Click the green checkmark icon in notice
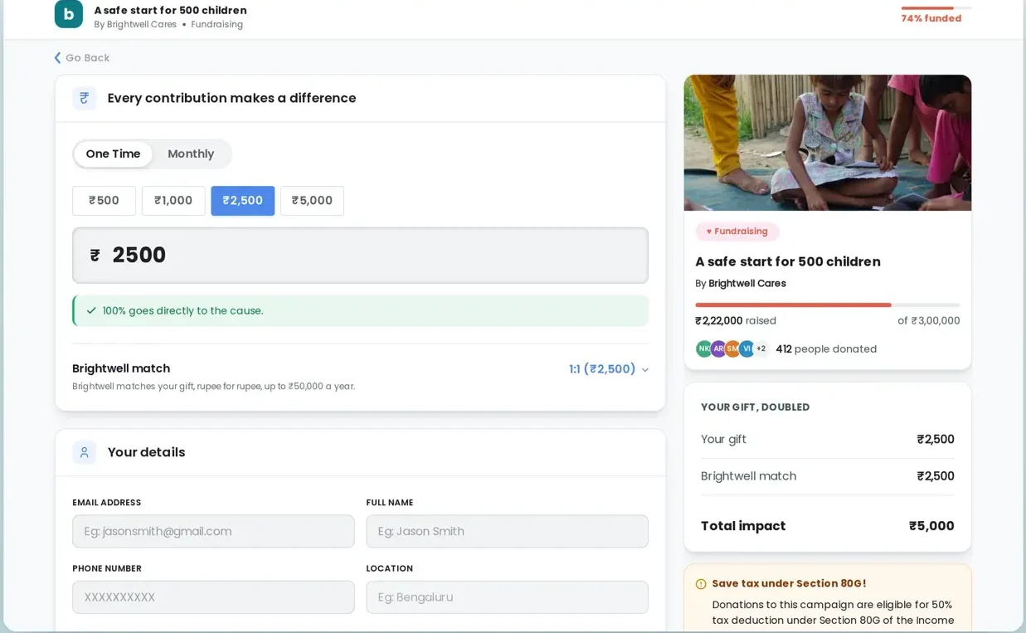 pos(91,311)
